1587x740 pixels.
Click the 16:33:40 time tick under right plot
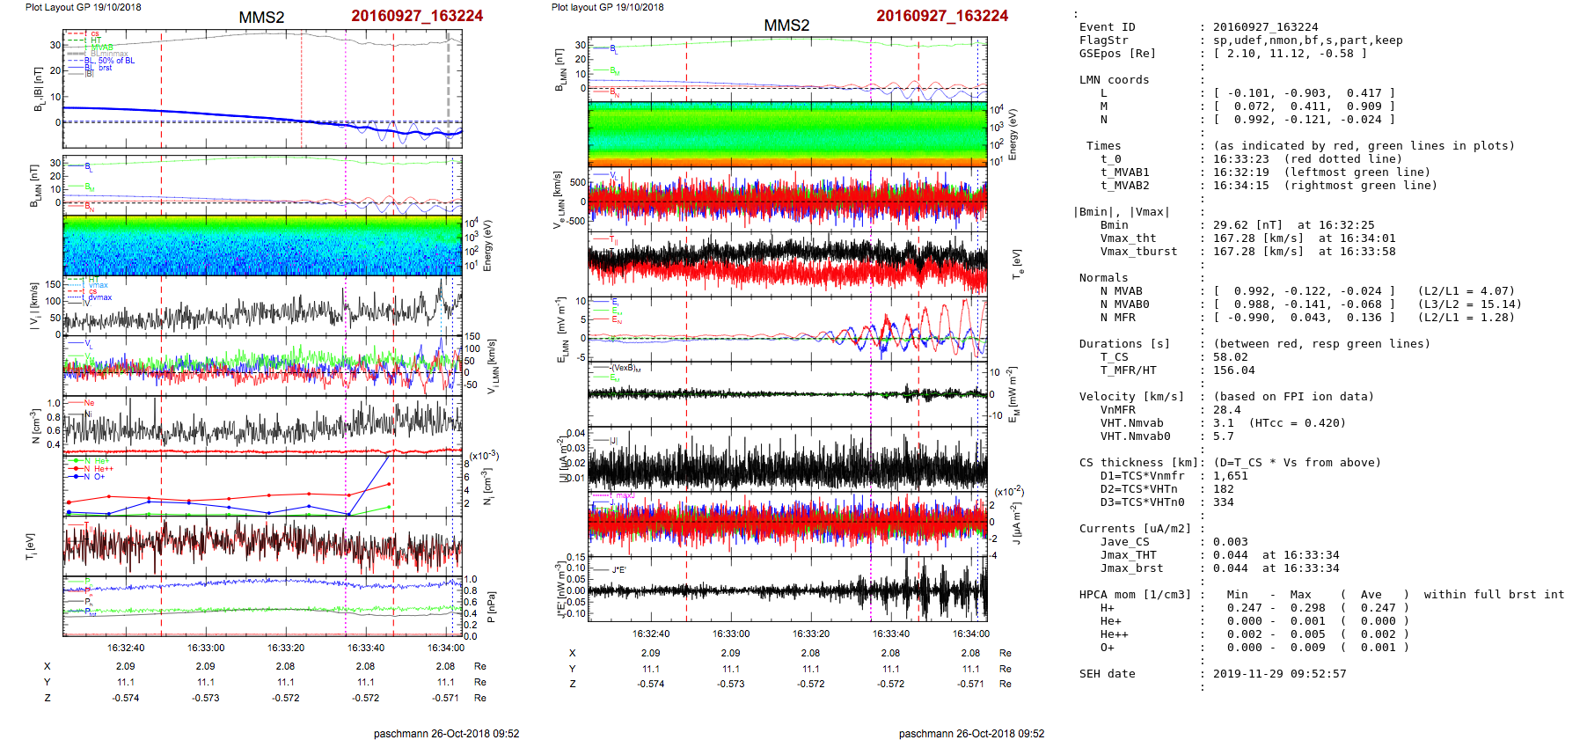891,634
